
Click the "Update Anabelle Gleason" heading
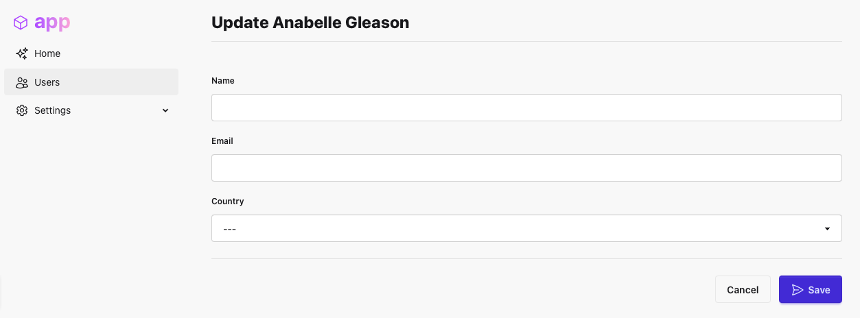point(310,23)
